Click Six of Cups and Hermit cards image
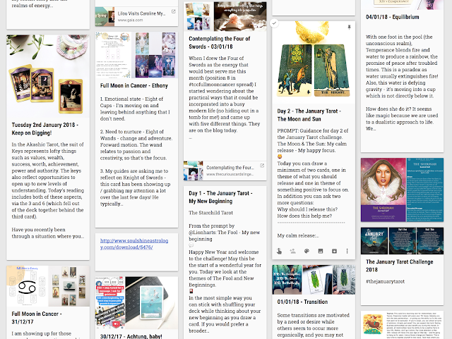Image resolution: width=452 pixels, height=339 pixels. (314, 62)
